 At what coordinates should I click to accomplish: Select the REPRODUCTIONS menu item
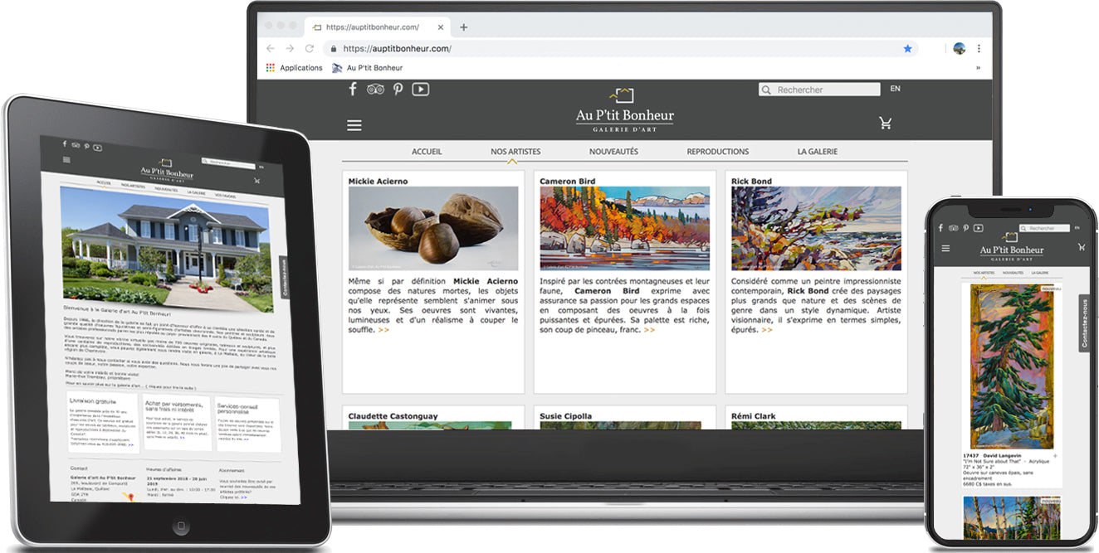tap(717, 152)
